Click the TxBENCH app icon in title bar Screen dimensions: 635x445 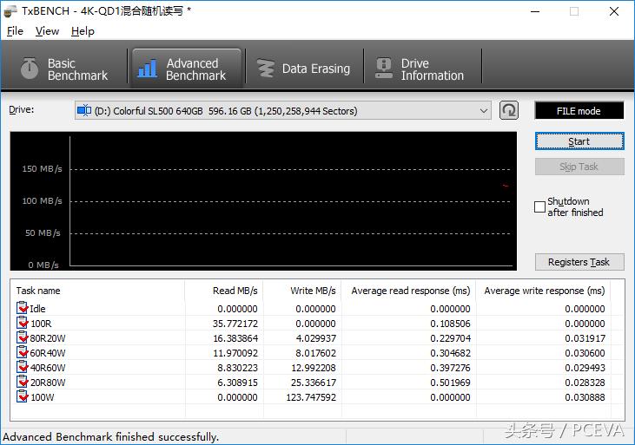coord(10,11)
